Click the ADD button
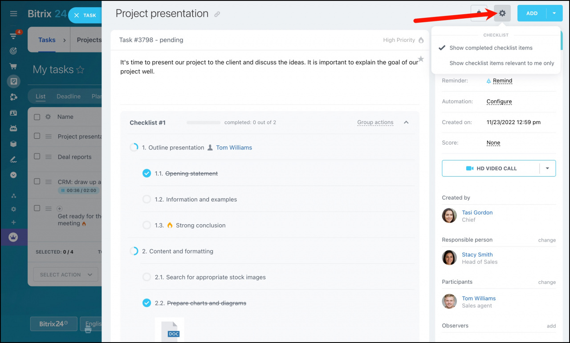The height and width of the screenshot is (343, 570). [532, 13]
